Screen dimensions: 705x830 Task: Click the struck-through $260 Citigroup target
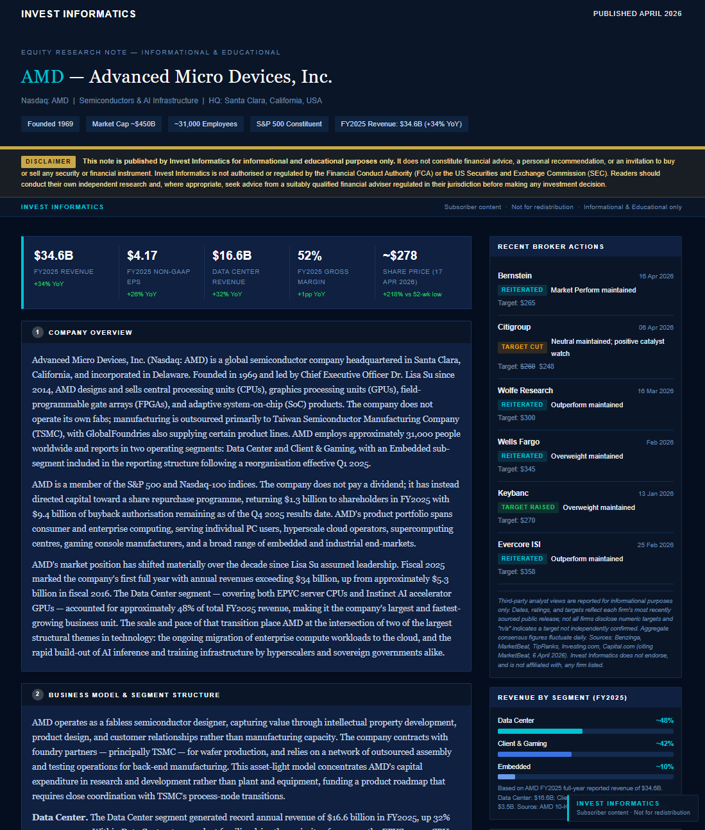tap(527, 366)
